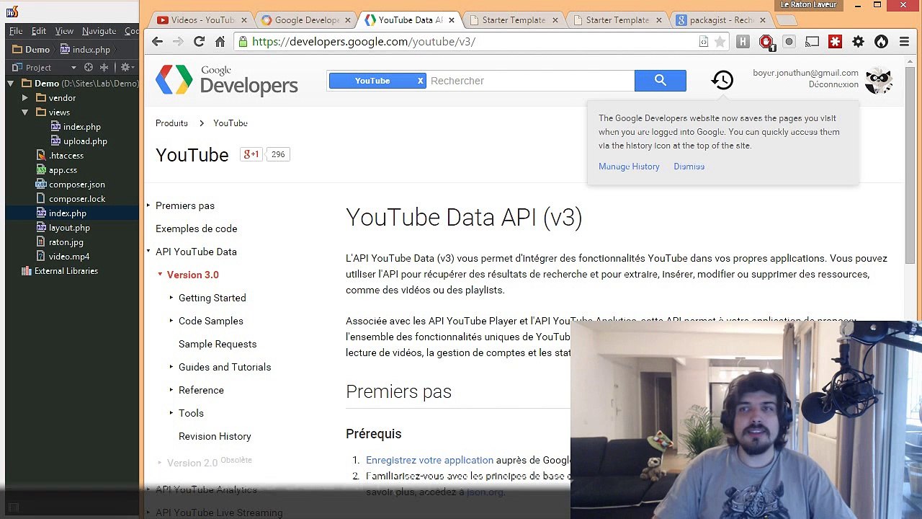Select raton.jpg image file

pos(60,242)
